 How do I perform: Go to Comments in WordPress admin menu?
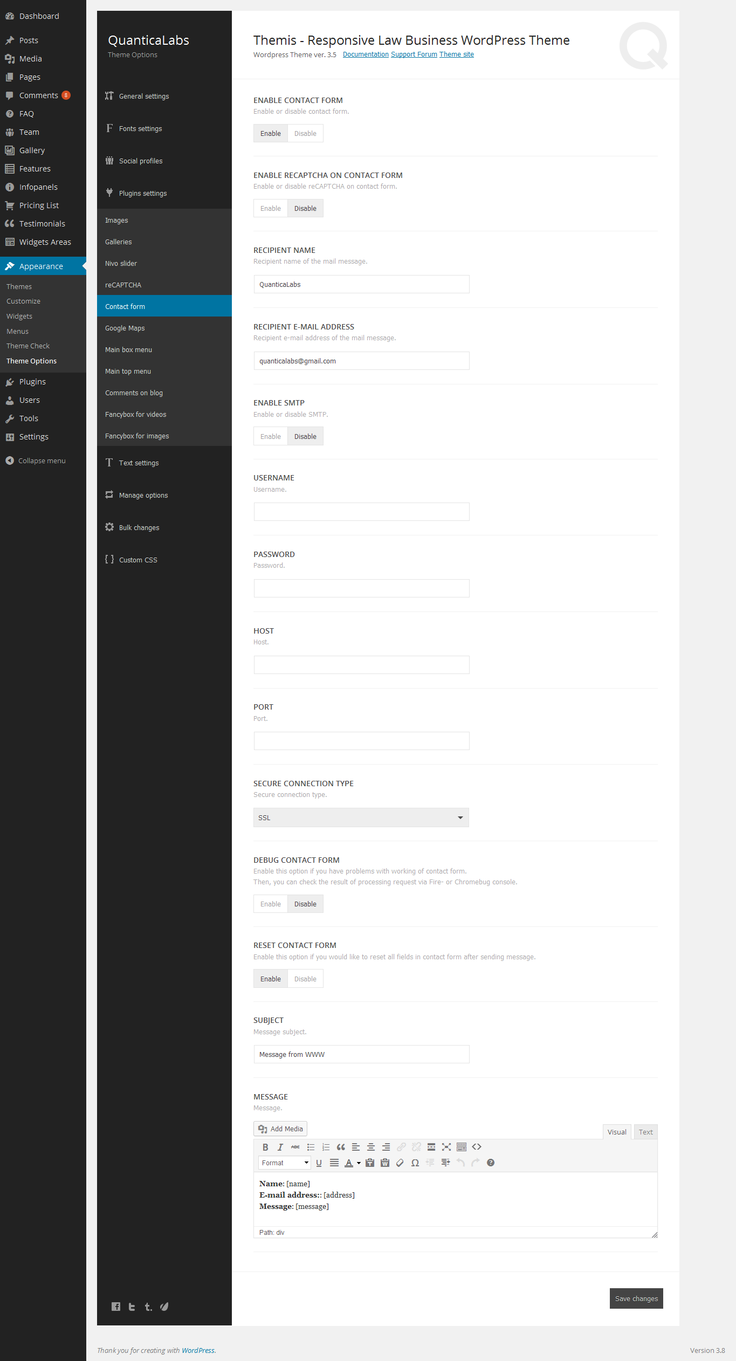43,95
